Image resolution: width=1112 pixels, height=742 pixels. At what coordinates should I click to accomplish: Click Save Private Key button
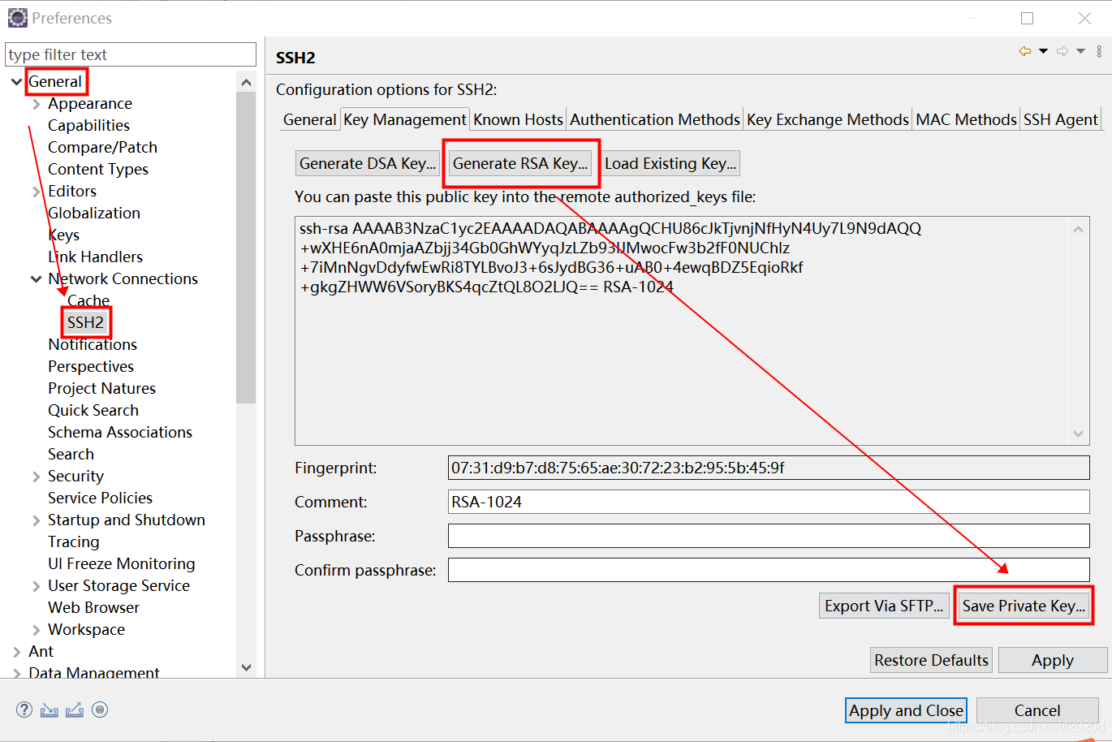coord(1024,606)
